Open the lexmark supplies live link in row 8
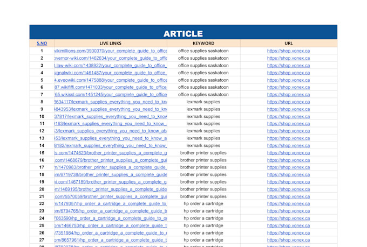 [111, 102]
